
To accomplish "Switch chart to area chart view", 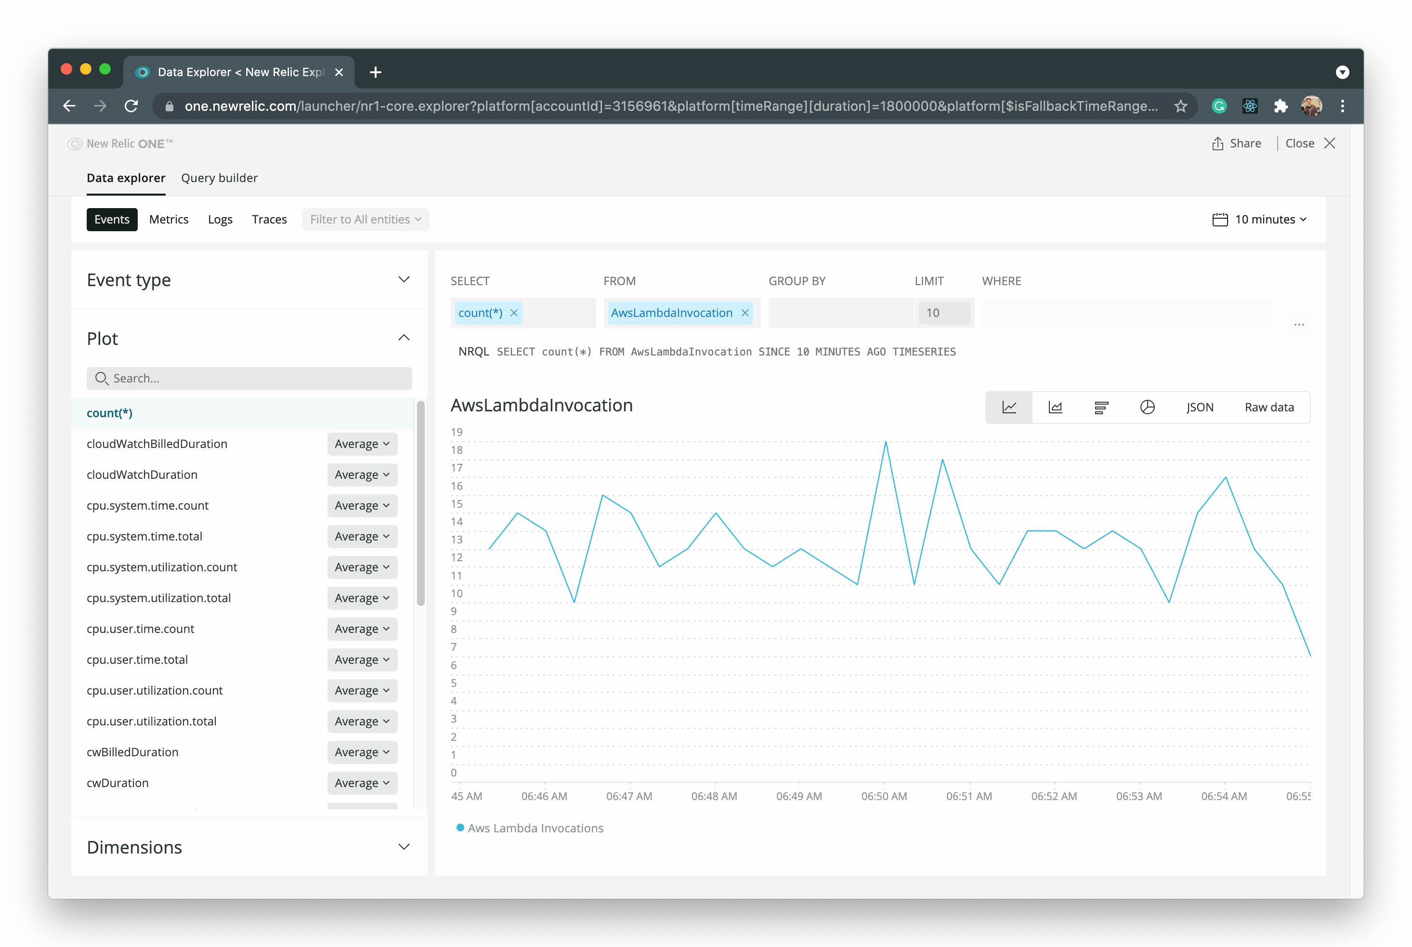I will tap(1055, 407).
